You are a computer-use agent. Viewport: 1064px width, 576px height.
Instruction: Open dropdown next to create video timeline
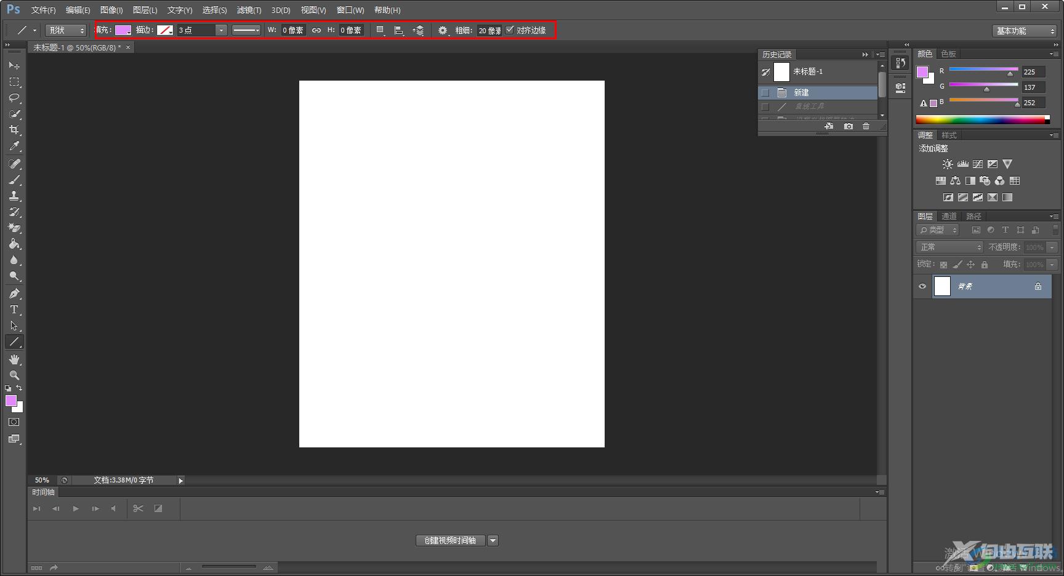(493, 540)
